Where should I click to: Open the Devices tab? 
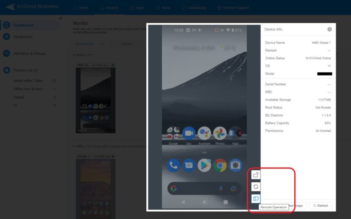(x=109, y=8)
